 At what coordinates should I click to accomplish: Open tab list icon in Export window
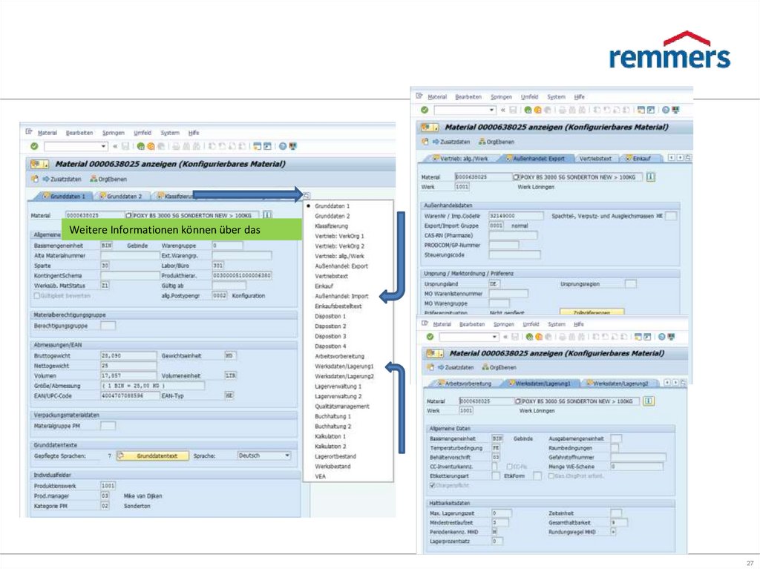(688, 157)
